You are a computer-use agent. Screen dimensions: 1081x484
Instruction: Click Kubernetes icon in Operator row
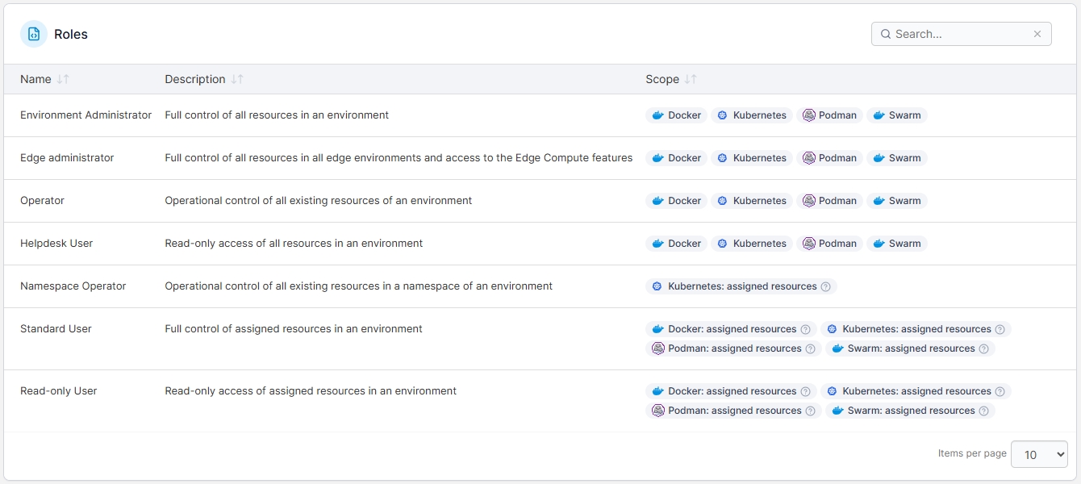coord(723,201)
